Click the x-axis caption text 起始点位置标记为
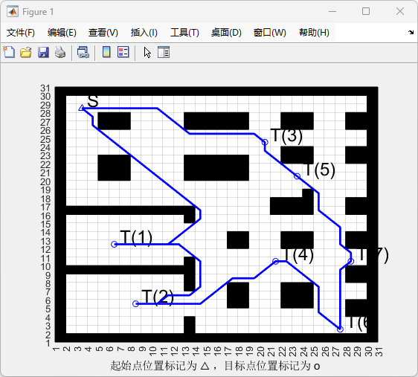Viewport: 418px width, 377px height. click(153, 366)
